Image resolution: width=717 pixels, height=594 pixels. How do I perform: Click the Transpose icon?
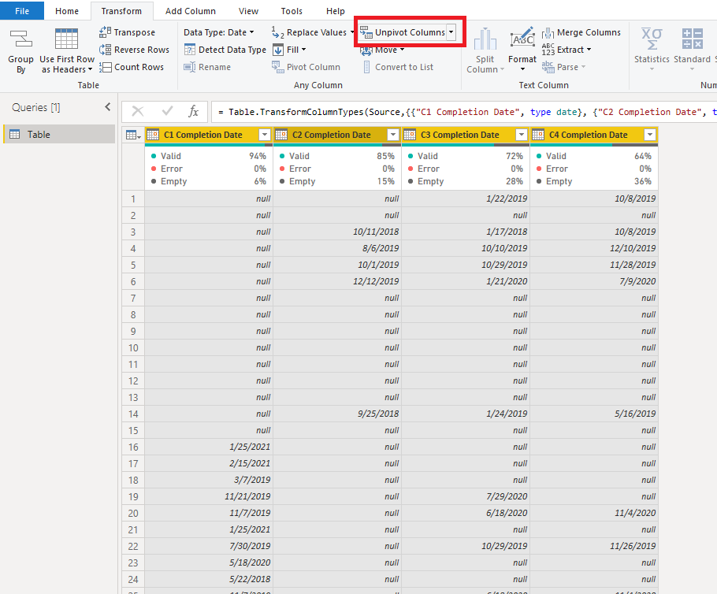pos(105,32)
